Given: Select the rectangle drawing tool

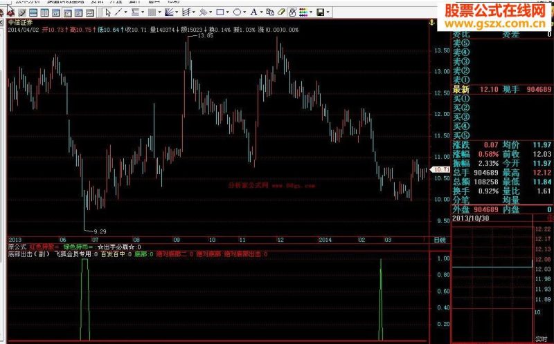Looking at the screenshot, I should tap(220, 12).
